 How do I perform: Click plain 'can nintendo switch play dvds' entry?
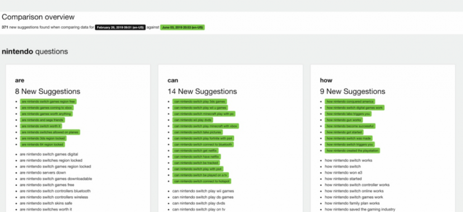click(198, 203)
